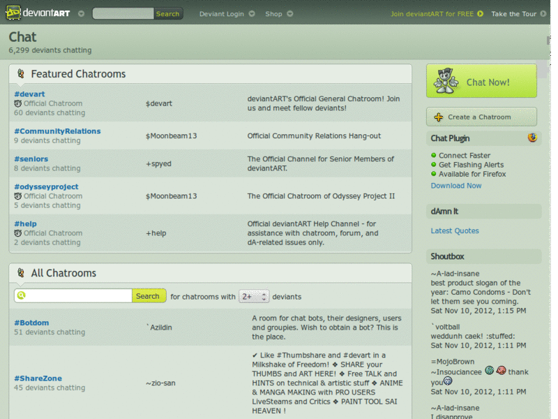558x419 pixels.
Task: Click `voltball shoutbox username
Action: (x=445, y=327)
